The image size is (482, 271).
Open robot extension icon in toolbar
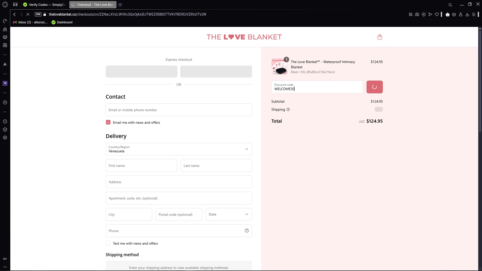(448, 14)
